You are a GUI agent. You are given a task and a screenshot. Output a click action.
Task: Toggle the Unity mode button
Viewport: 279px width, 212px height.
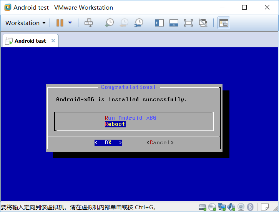[203, 23]
